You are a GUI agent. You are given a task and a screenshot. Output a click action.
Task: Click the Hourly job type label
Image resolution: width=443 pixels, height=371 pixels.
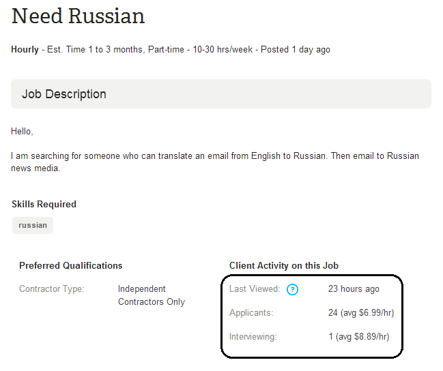click(25, 49)
